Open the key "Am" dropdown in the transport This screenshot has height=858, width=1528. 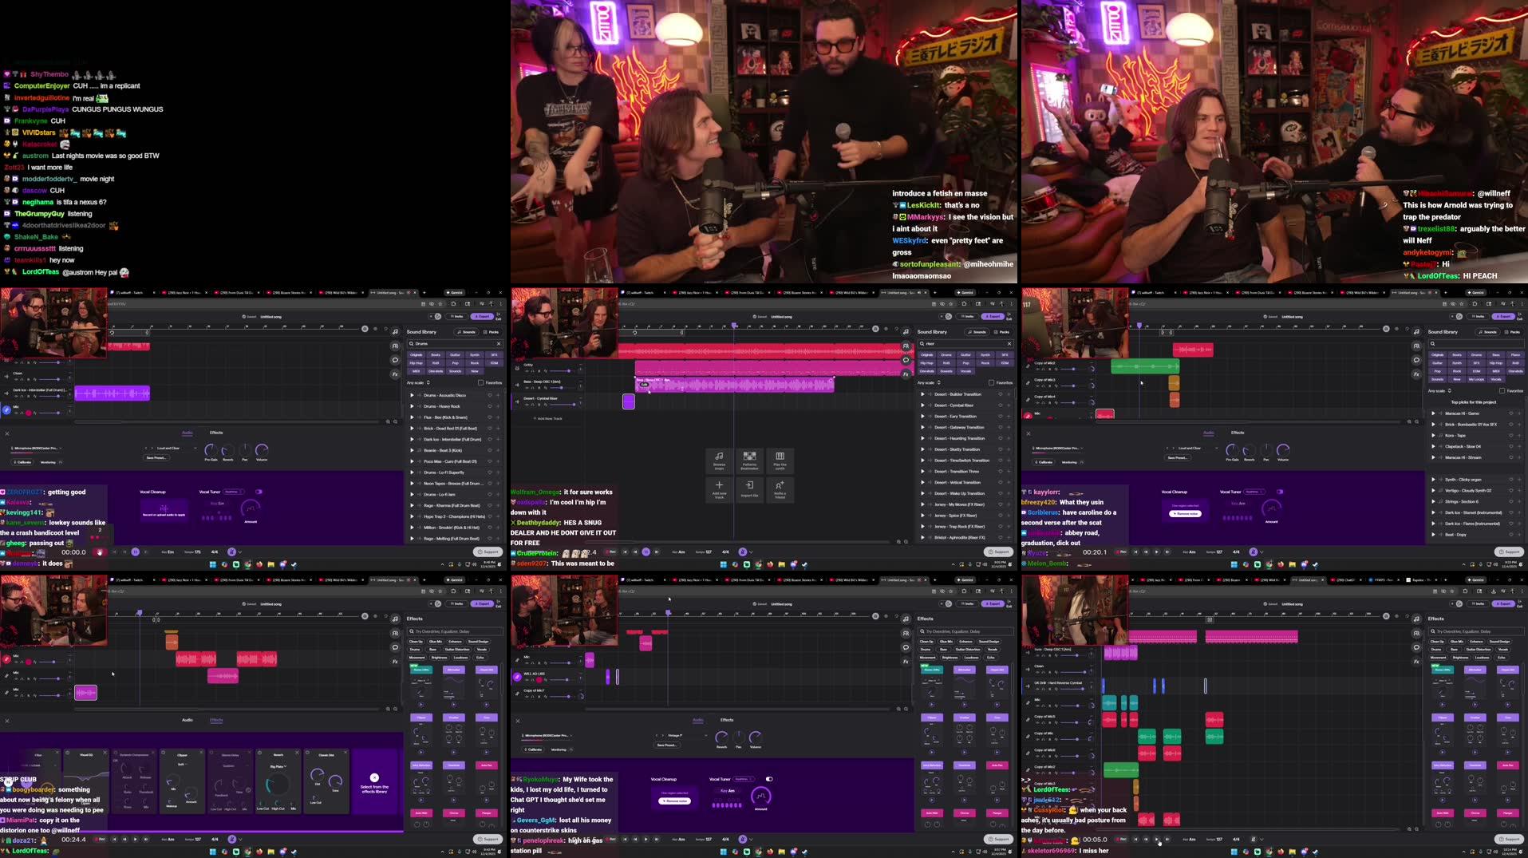click(x=679, y=552)
